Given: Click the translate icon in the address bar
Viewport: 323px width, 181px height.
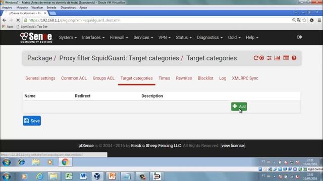Looking at the screenshot, I should (x=299, y=20).
